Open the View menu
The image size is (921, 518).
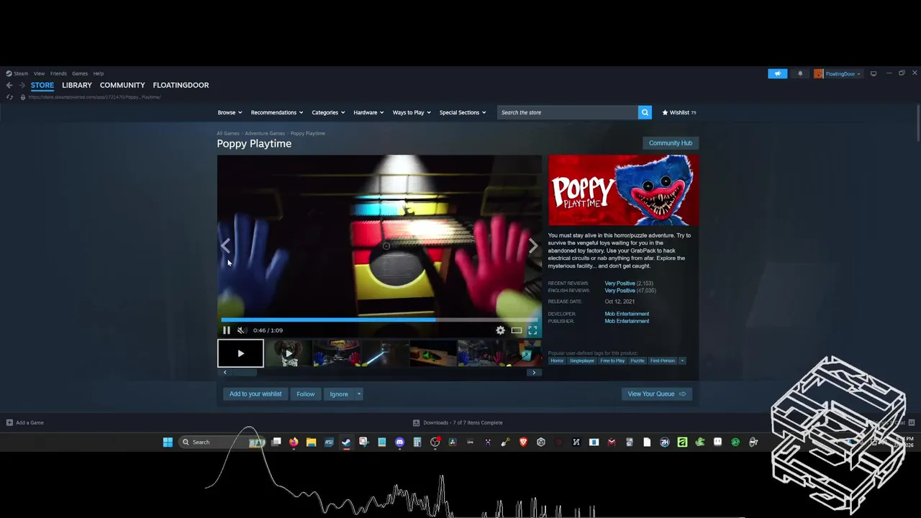[x=39, y=73]
